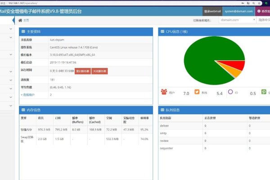This screenshot has width=270, height=180.
Task: Click the gear icon for 修改密码
Action: [x=259, y=11]
